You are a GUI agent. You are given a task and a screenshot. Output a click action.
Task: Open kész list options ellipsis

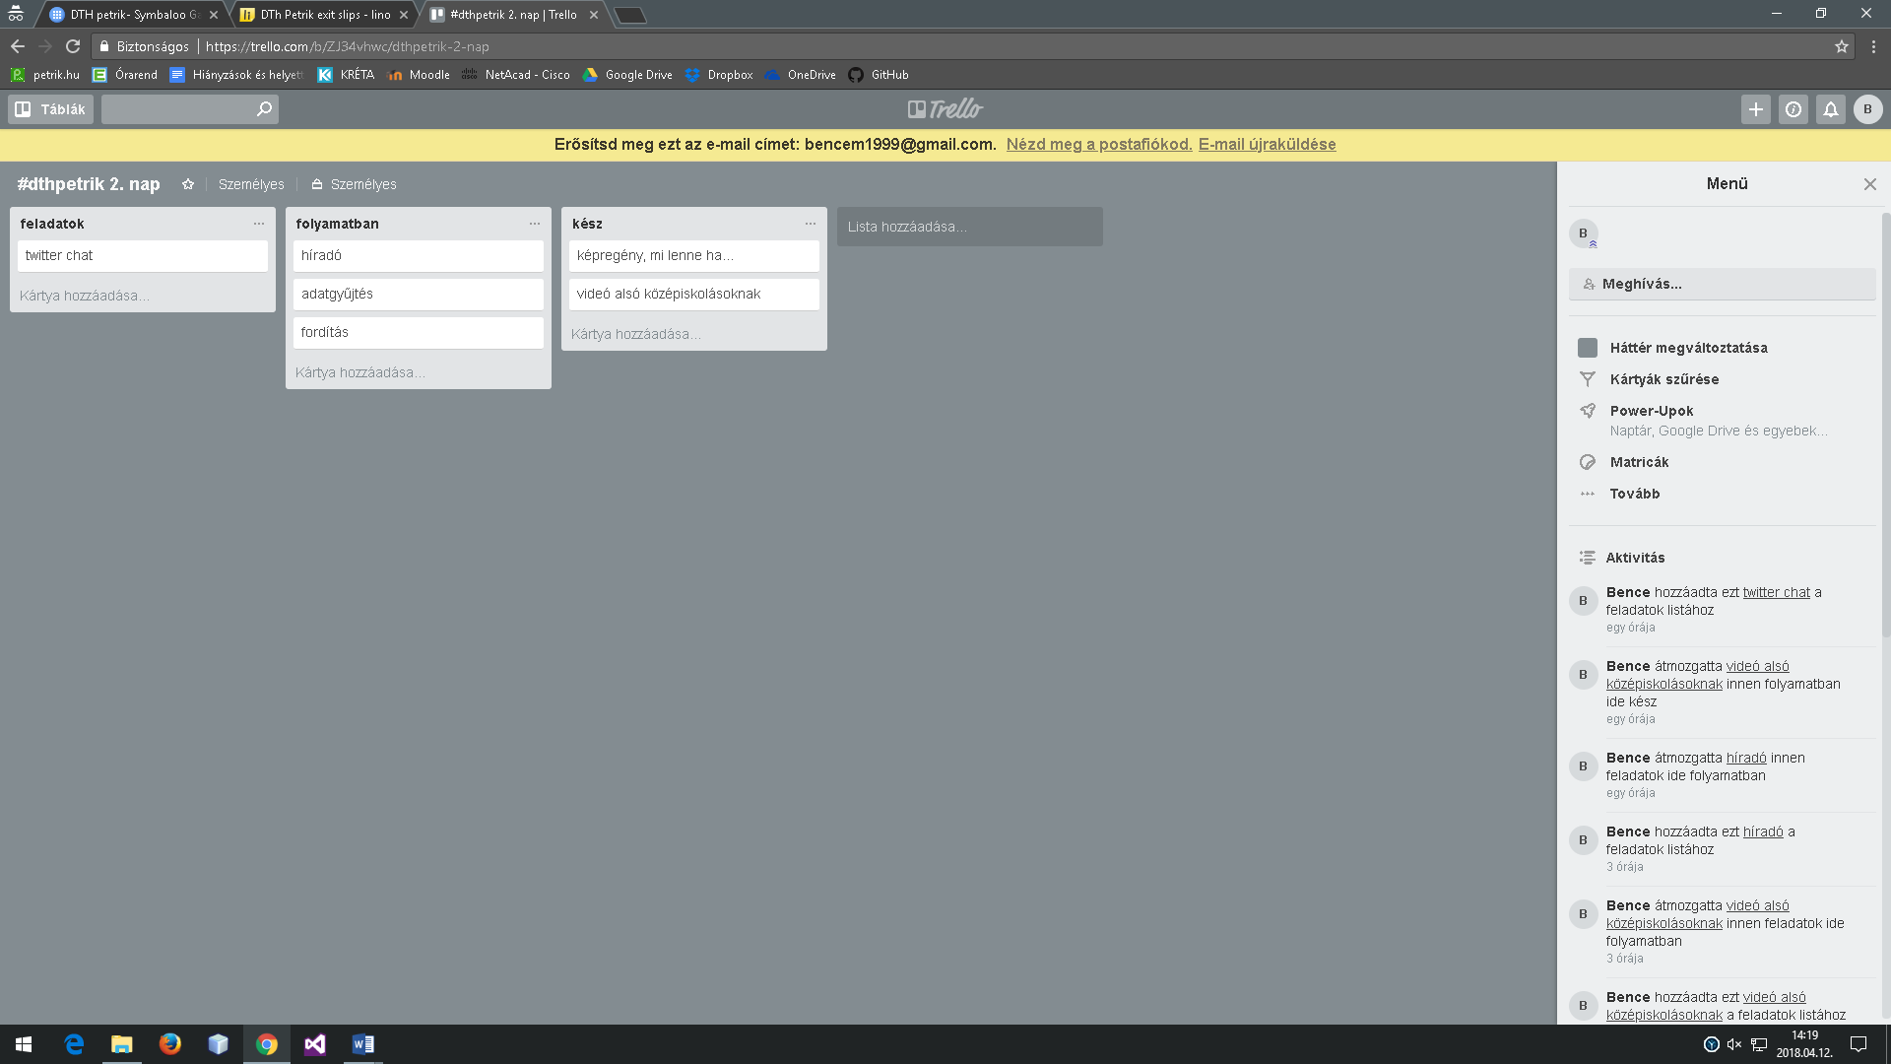(x=811, y=224)
